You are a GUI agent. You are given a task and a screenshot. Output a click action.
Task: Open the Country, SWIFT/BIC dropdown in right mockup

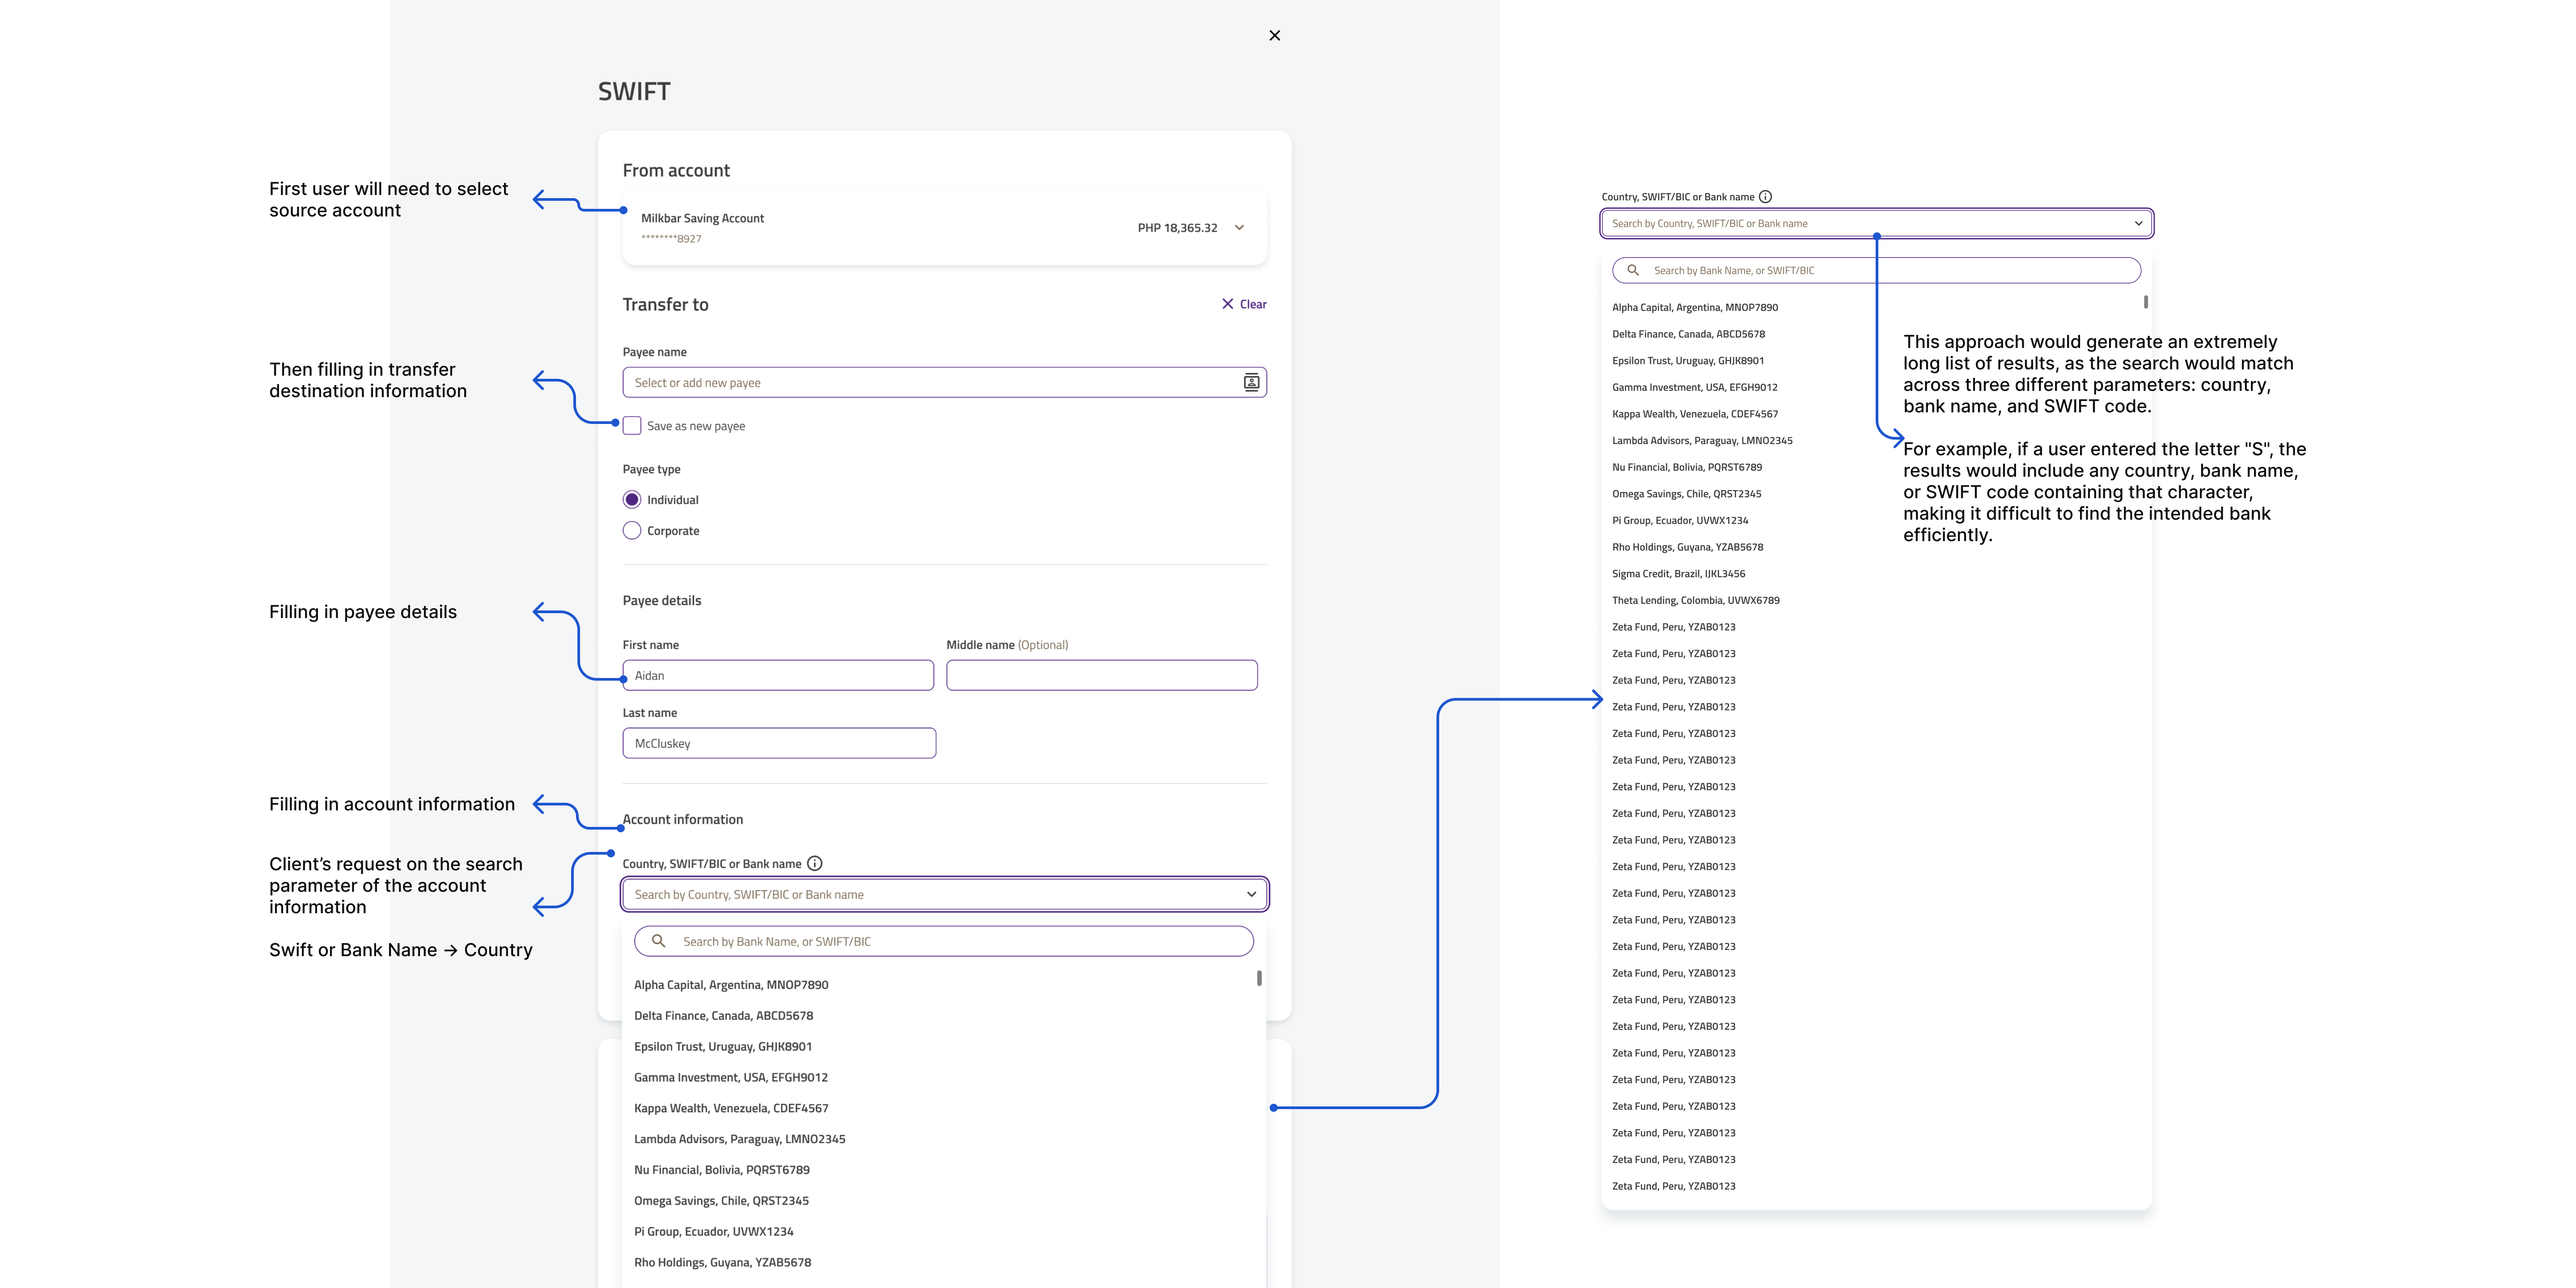point(1876,223)
